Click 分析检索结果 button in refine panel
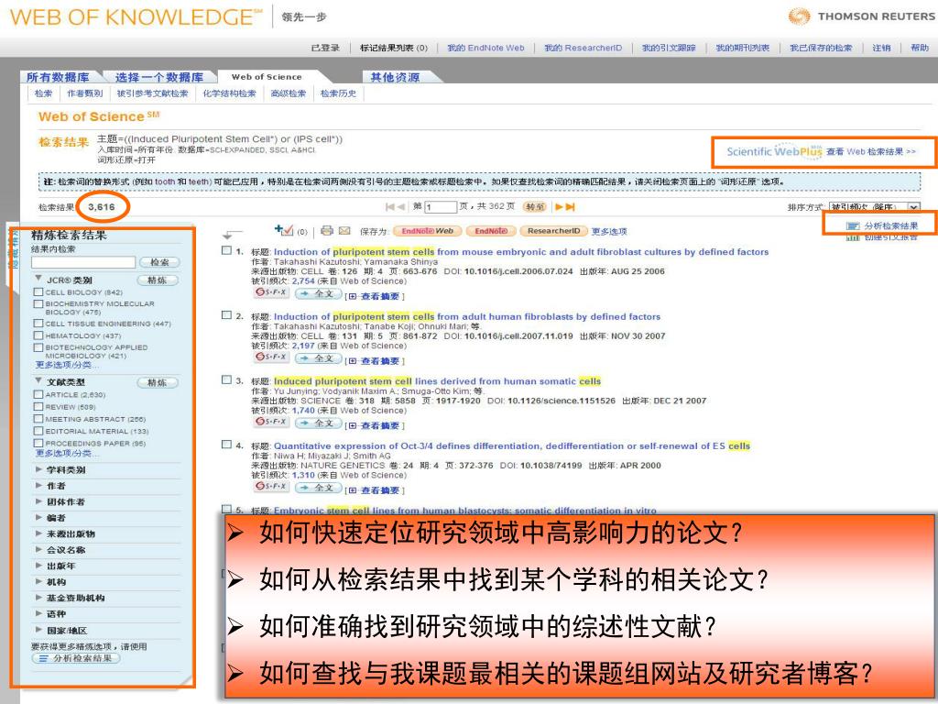 tap(76, 658)
